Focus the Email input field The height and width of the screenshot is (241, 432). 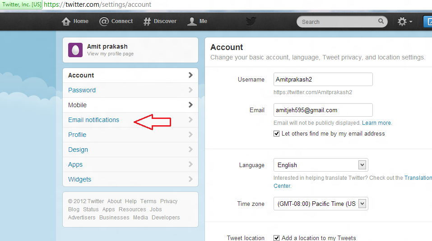(x=323, y=110)
